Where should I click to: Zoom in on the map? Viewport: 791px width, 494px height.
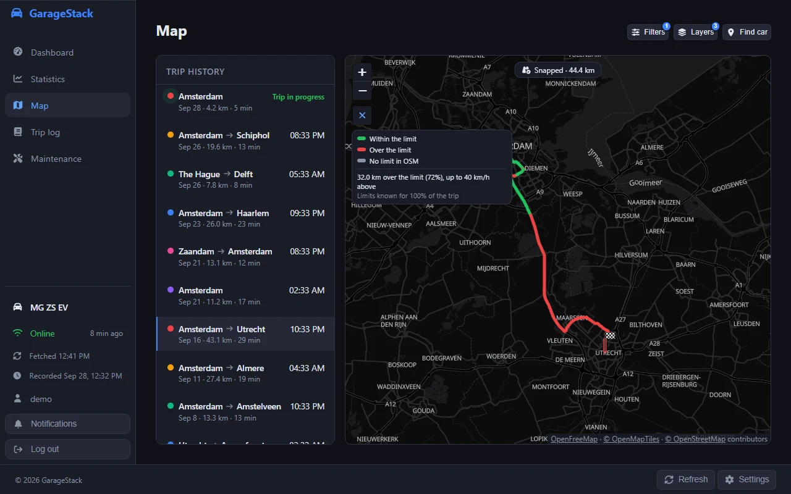pos(362,72)
